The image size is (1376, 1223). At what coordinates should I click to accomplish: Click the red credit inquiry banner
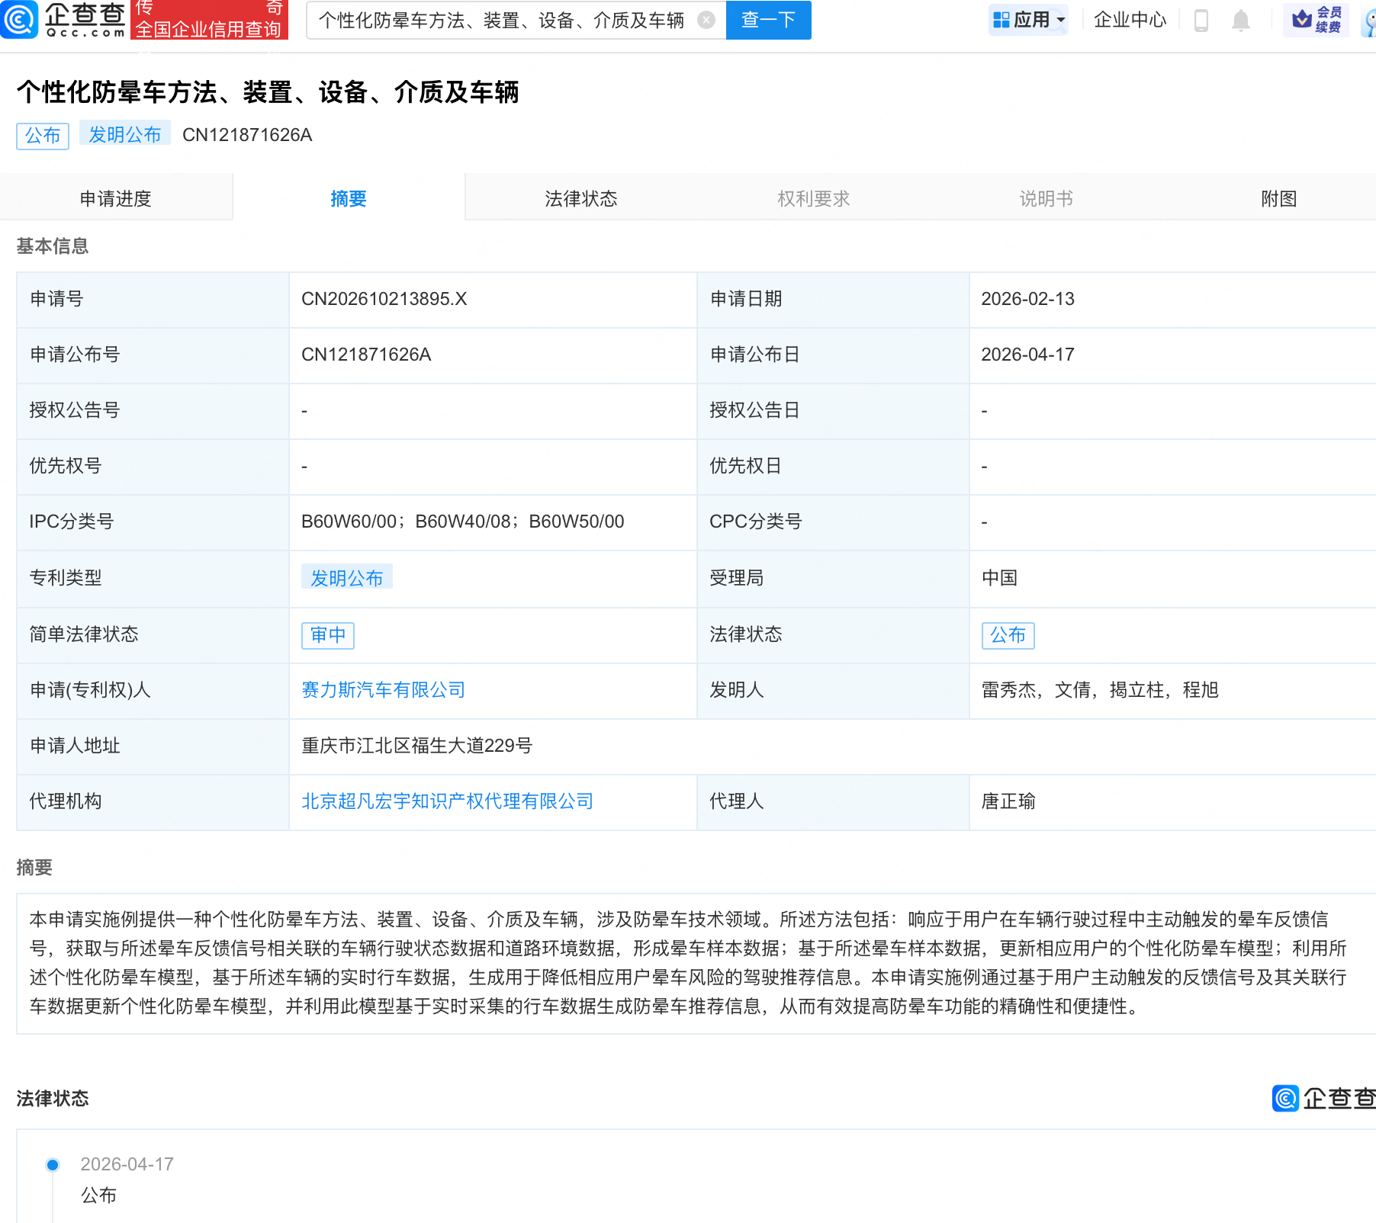click(x=209, y=21)
